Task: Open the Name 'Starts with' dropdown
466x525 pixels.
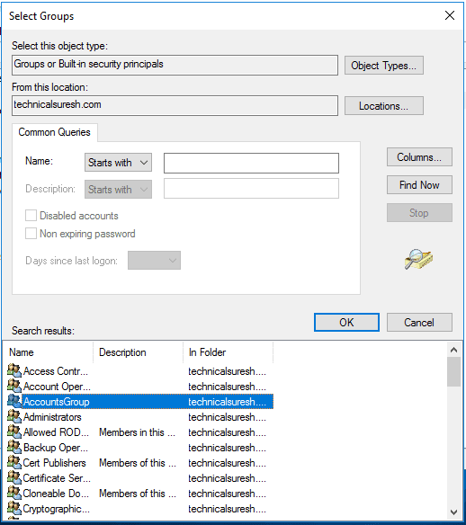Action: point(118,163)
